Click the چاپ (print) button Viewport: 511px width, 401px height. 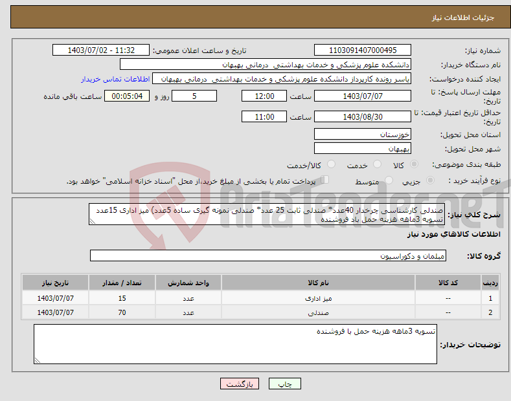tap(284, 384)
